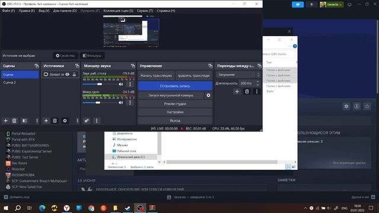Open Steam game settings gear icon
Screen dimensions: 379x213
pyautogui.click(x=346, y=106)
